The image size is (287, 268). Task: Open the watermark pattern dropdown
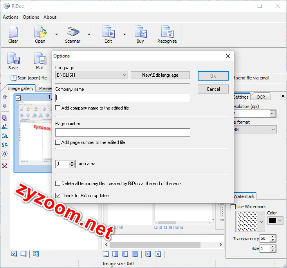click(x=262, y=222)
